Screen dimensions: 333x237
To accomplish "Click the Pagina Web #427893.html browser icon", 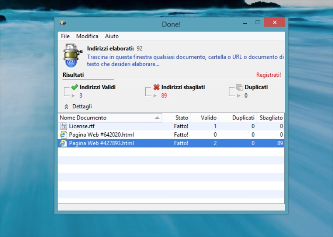I will tap(63, 143).
